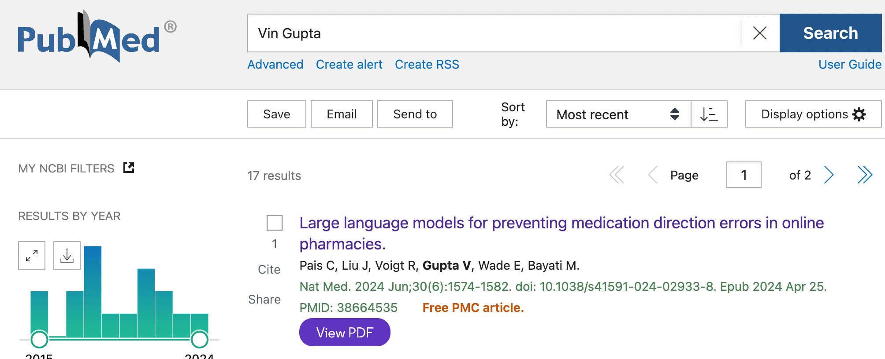The width and height of the screenshot is (885, 359).
Task: Click the Email button
Action: pos(342,114)
